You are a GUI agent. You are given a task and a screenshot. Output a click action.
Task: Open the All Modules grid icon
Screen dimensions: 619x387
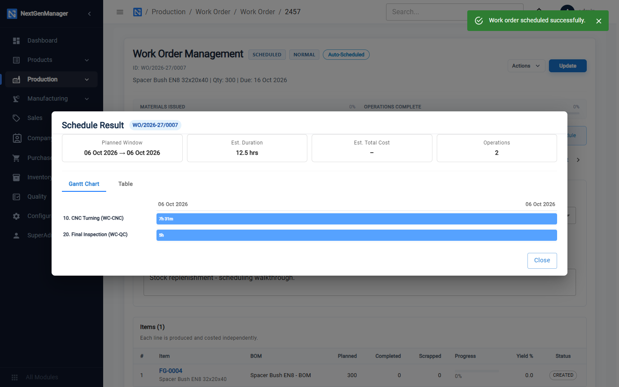tap(15, 377)
